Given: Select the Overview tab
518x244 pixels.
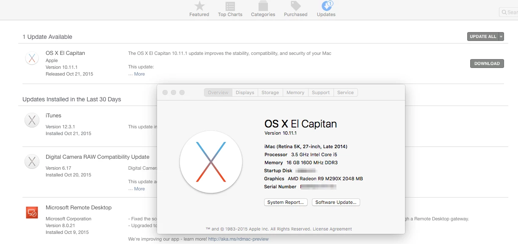Looking at the screenshot, I should (x=218, y=92).
